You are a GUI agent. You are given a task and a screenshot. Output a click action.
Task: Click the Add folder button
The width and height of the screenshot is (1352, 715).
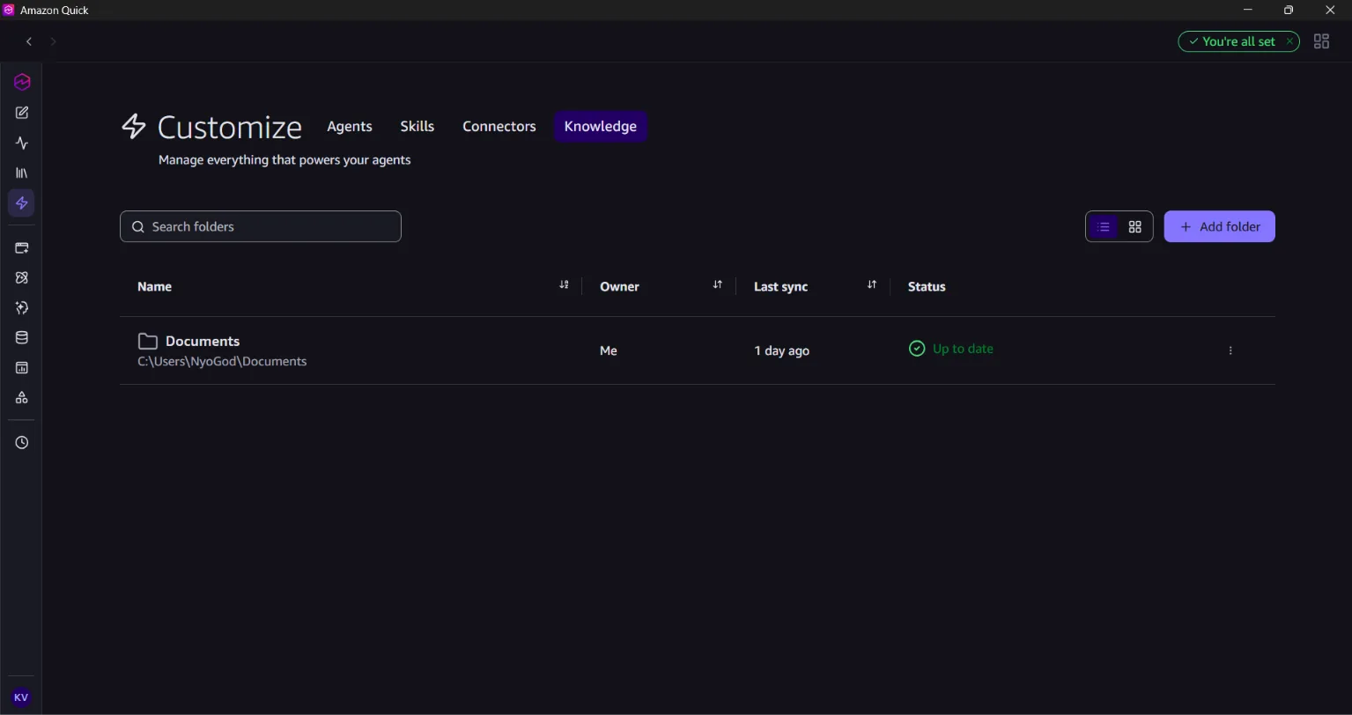pyautogui.click(x=1220, y=226)
